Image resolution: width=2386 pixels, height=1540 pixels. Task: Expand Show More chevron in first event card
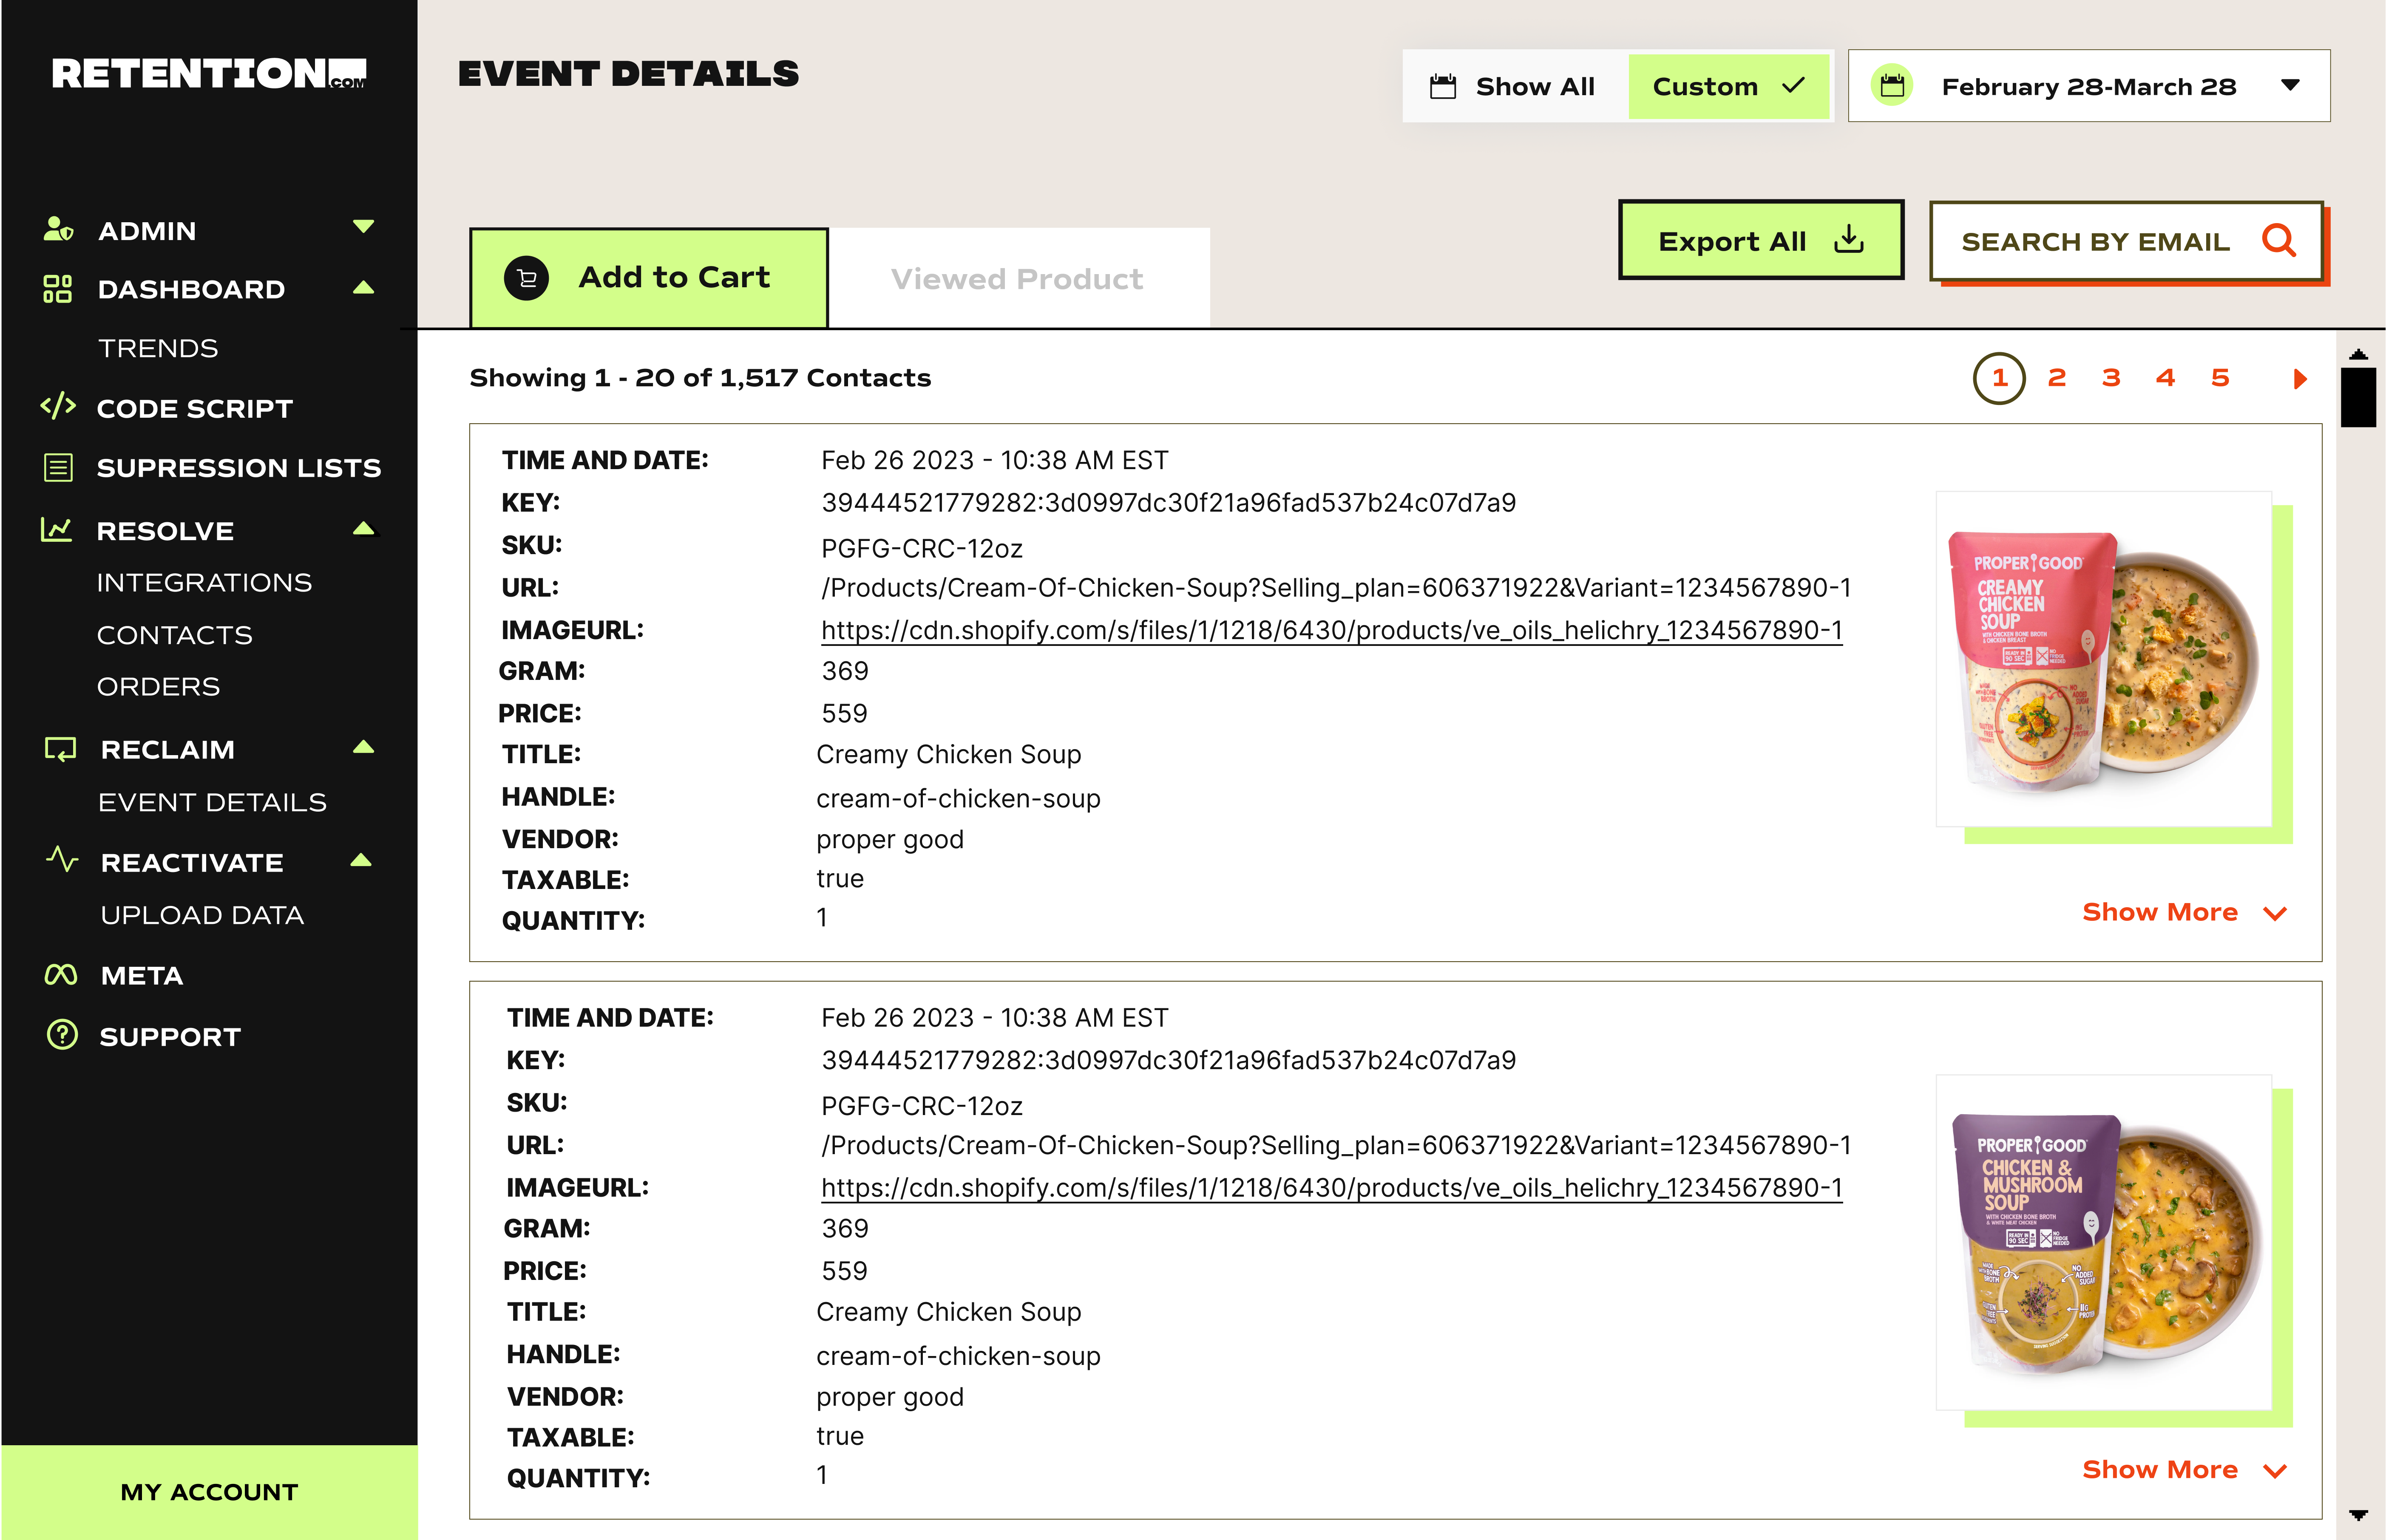pos(2275,914)
